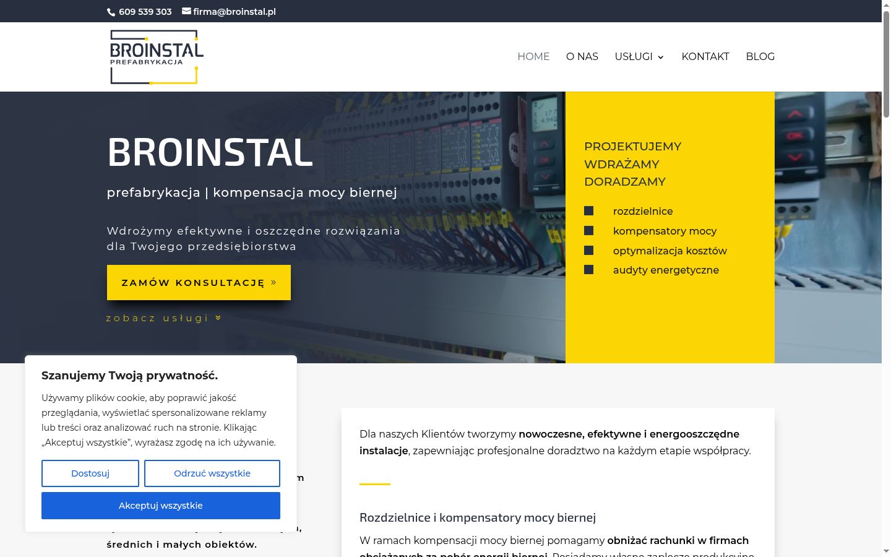This screenshot has height=557, width=891.
Task: Open the Broinstal Prefabrykacja logo
Action: click(157, 57)
